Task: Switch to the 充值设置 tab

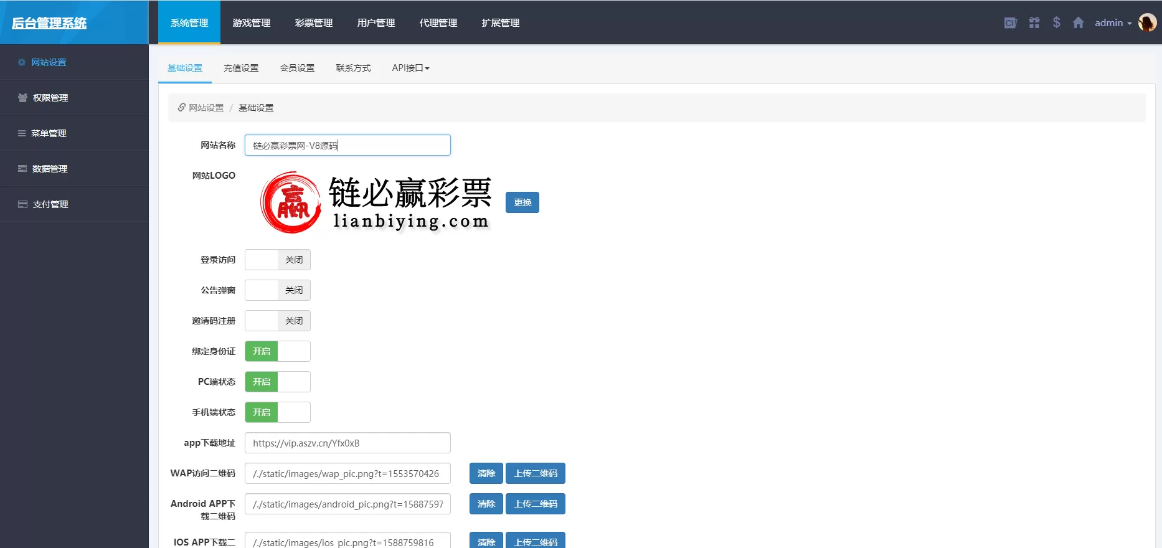Action: 241,68
